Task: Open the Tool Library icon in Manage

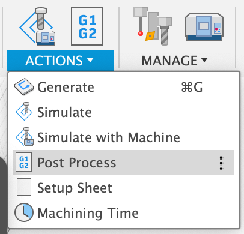Action: [153, 26]
